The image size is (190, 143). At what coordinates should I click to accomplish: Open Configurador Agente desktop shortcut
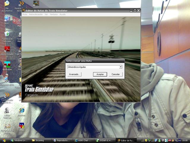pyautogui.click(x=7, y=95)
